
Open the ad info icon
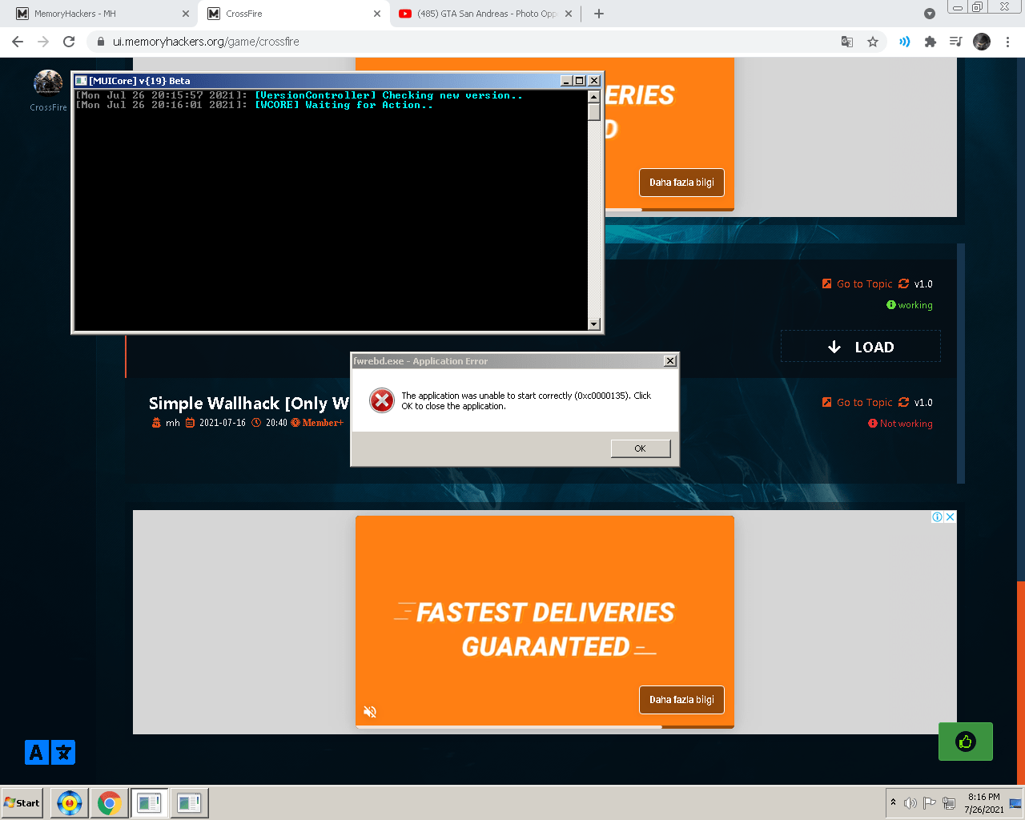[x=937, y=517]
